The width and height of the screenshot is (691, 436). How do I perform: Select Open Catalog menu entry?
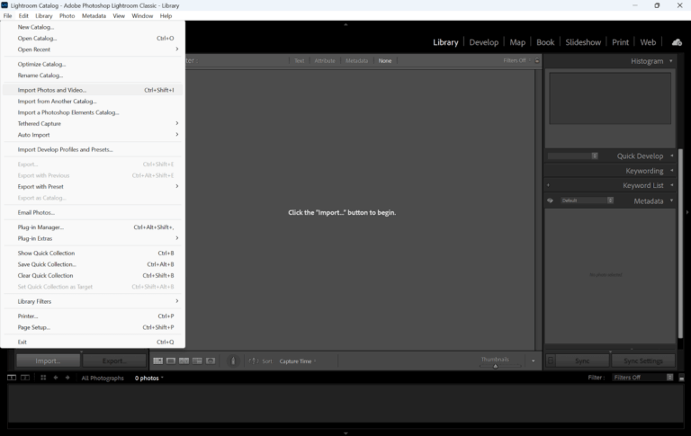coord(93,39)
